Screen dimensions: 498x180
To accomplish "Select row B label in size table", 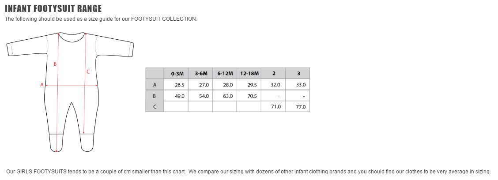I will 155,96.
